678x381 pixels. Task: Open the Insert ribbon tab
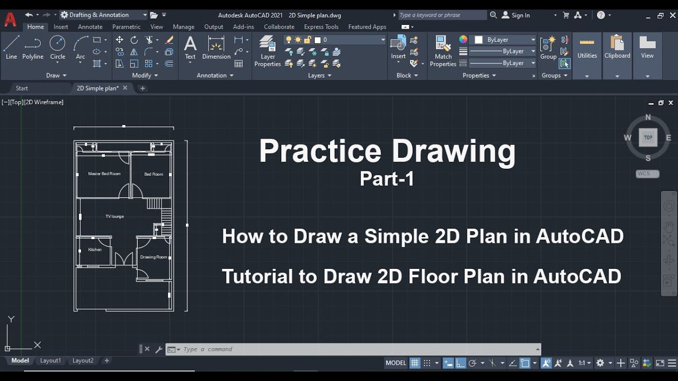[61, 26]
